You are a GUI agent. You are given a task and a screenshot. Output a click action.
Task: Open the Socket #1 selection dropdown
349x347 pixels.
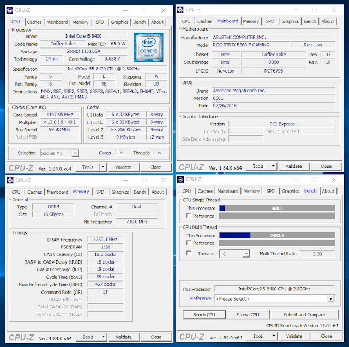coord(75,153)
